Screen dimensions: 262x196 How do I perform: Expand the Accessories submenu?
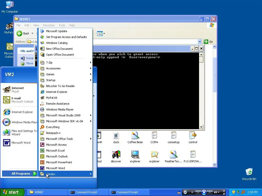click(x=66, y=68)
